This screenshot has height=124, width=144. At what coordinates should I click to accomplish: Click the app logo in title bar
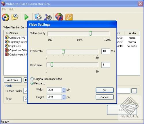coord(3,4)
